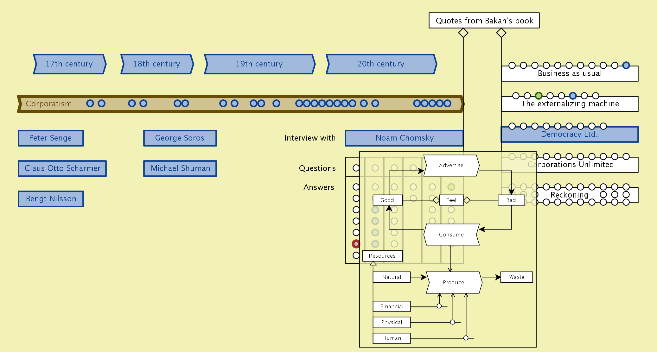The height and width of the screenshot is (352, 657).
Task: Click left diamond under Quotes from Bakan's book
Action: [x=463, y=33]
